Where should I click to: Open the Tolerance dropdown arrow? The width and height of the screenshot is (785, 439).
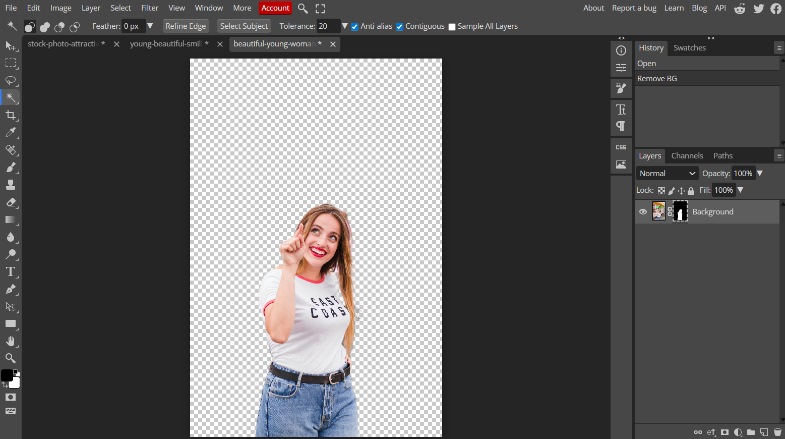tap(345, 26)
